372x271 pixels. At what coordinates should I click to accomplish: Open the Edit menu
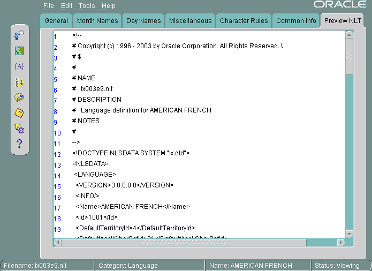[x=66, y=6]
